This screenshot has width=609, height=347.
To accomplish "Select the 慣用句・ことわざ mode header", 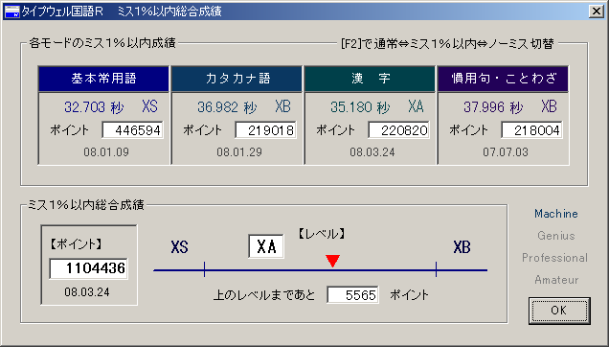I will tap(504, 79).
